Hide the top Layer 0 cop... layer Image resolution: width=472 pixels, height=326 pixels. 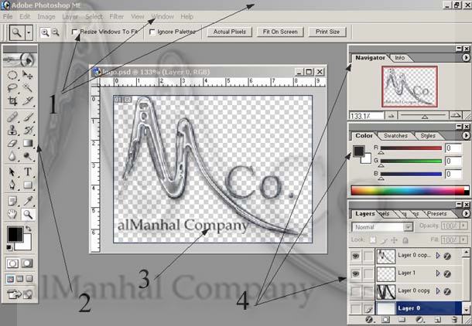tap(356, 256)
